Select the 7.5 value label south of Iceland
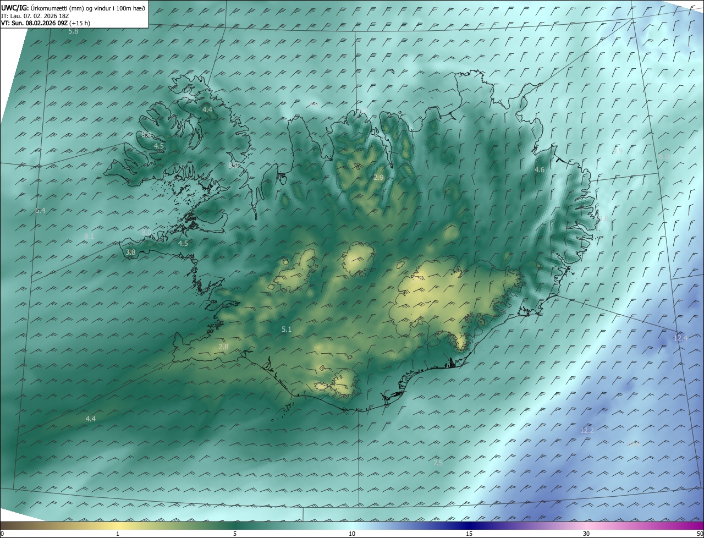The height and width of the screenshot is (538, 704). click(x=437, y=463)
